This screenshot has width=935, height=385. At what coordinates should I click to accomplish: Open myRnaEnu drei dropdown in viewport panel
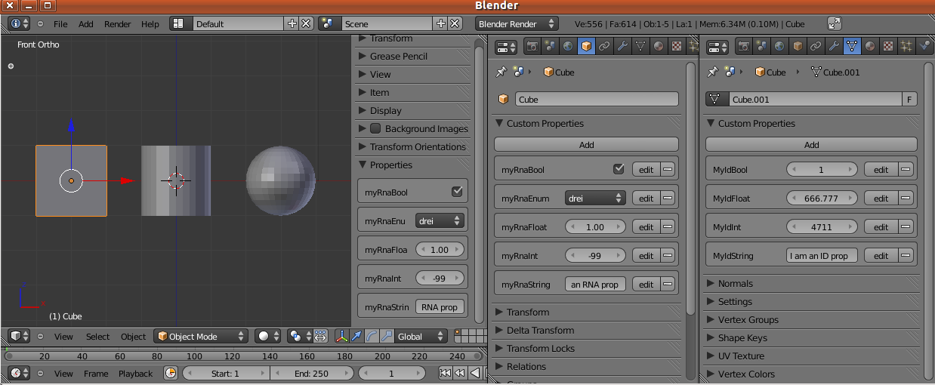coord(439,221)
